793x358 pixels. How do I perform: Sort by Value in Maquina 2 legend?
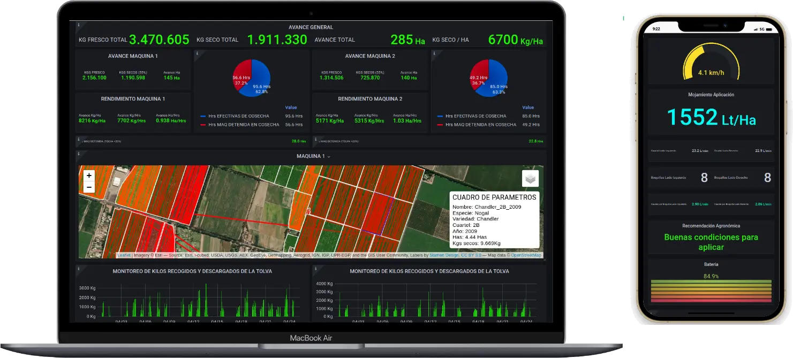point(528,108)
